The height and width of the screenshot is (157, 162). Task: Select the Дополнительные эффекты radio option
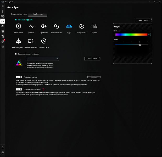tap(16, 54)
